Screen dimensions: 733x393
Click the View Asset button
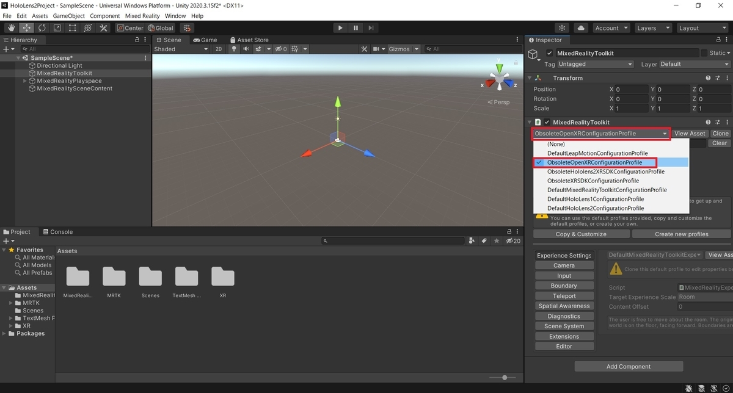690,134
